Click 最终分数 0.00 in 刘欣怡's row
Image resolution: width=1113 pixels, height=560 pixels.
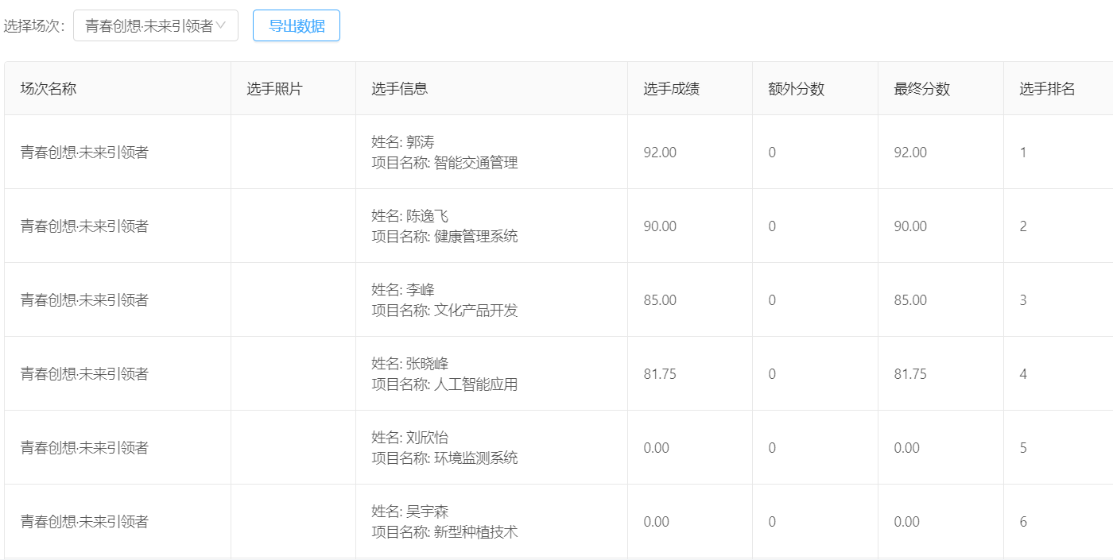pyautogui.click(x=907, y=448)
